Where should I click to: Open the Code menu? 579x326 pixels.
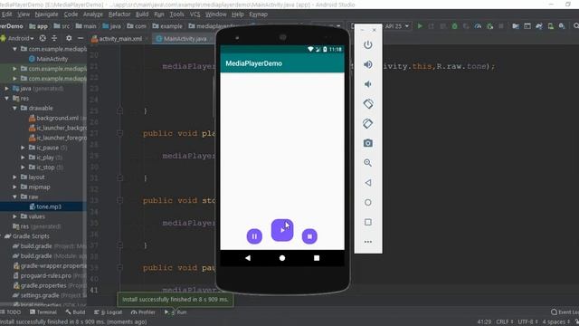coord(71,14)
